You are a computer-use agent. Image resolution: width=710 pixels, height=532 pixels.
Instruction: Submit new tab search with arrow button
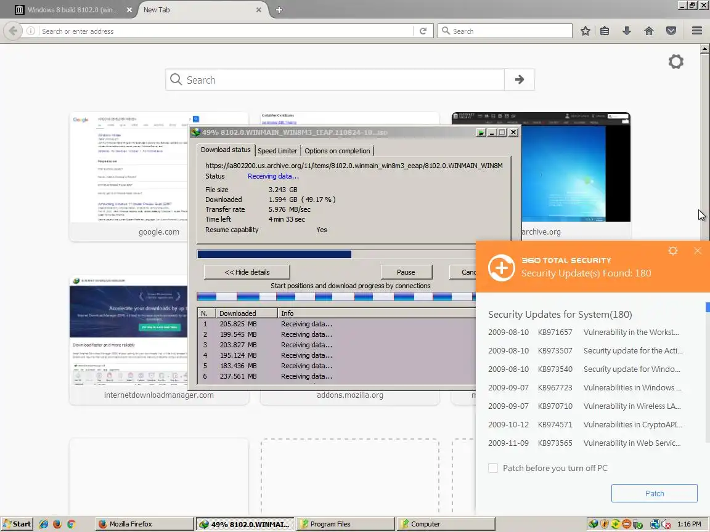520,79
